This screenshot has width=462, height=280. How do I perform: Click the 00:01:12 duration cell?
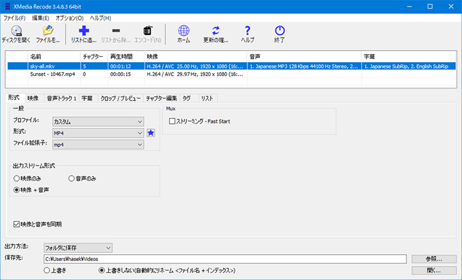[x=126, y=66]
